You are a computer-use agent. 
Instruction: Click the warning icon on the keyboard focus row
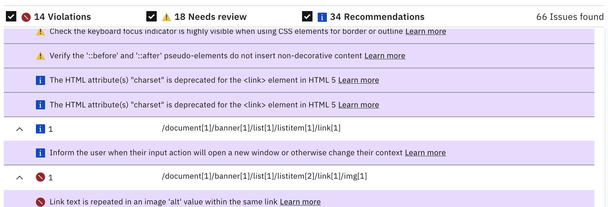(x=40, y=31)
